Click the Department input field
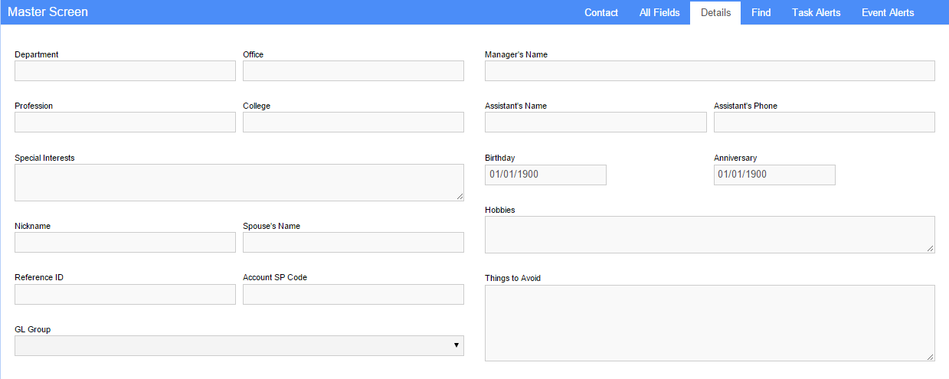The image size is (949, 379). coord(125,71)
